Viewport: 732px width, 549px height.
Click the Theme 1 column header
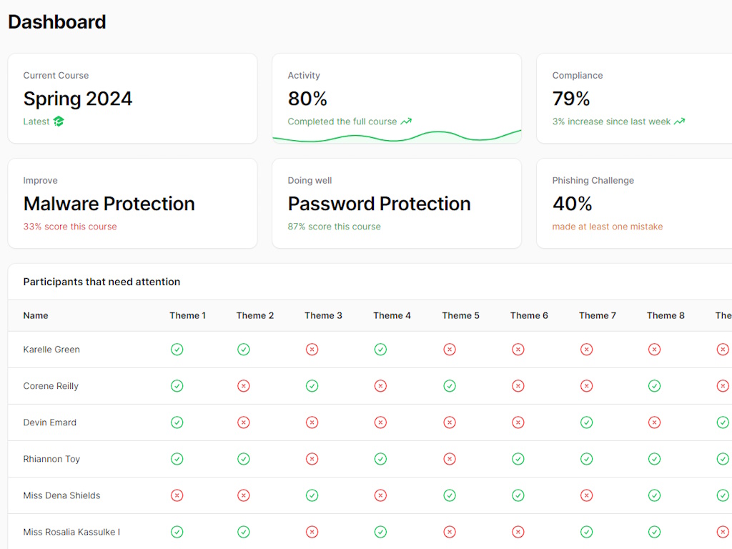point(187,315)
